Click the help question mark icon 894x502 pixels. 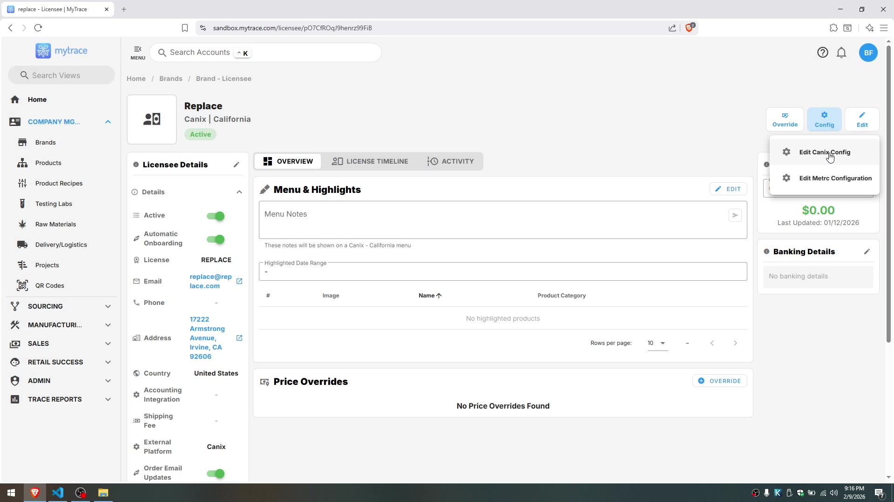[x=823, y=53]
